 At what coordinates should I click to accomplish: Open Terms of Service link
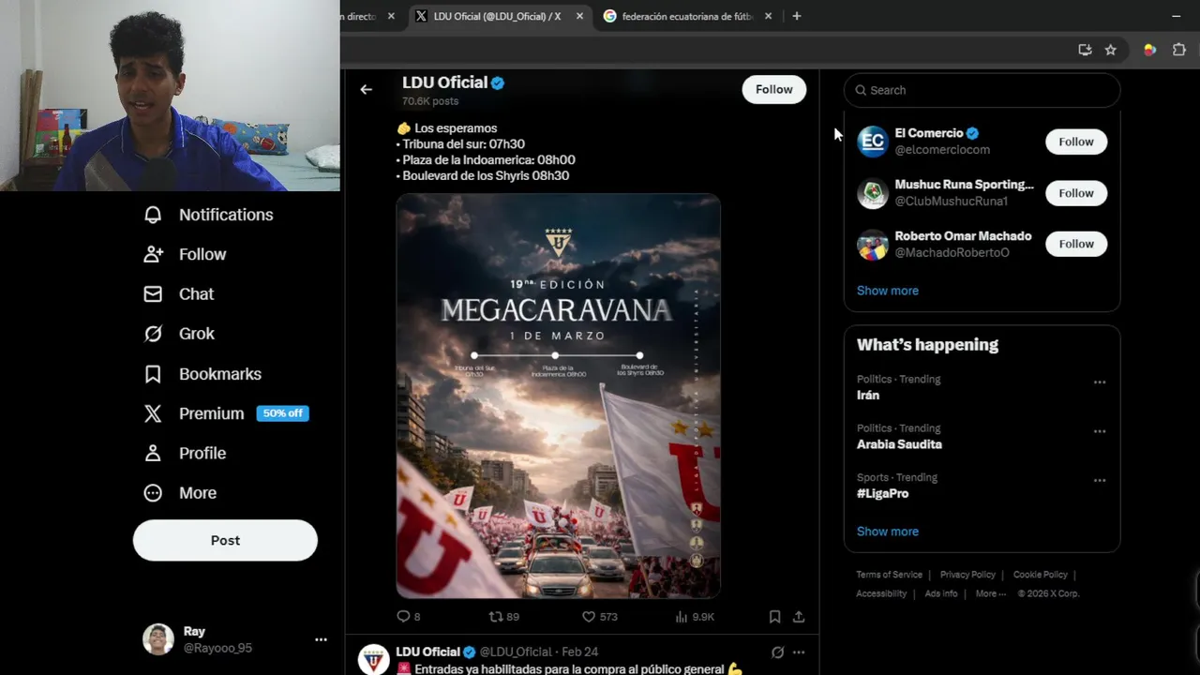[889, 575]
